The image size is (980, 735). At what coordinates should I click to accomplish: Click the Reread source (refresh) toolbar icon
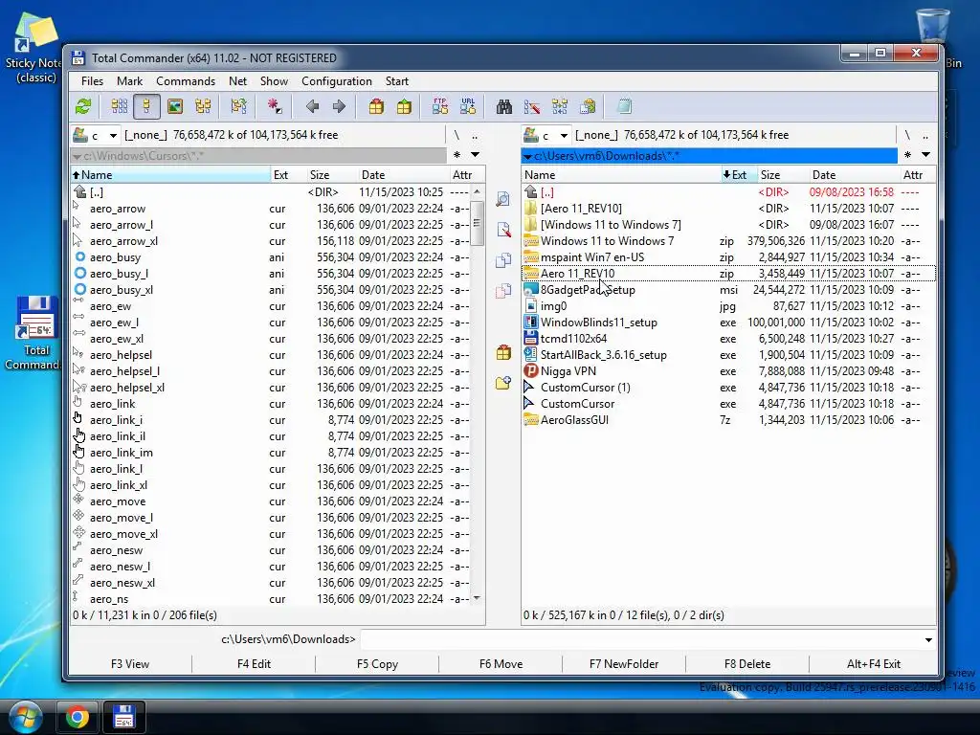(83, 107)
